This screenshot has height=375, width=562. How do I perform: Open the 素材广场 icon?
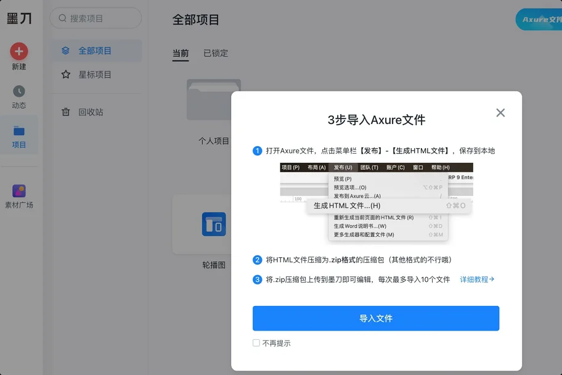click(19, 191)
